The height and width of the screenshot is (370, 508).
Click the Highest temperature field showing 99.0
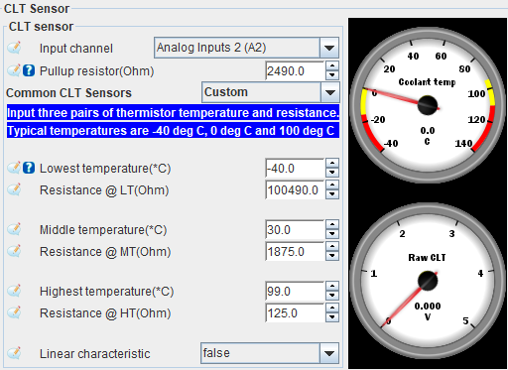point(295,291)
